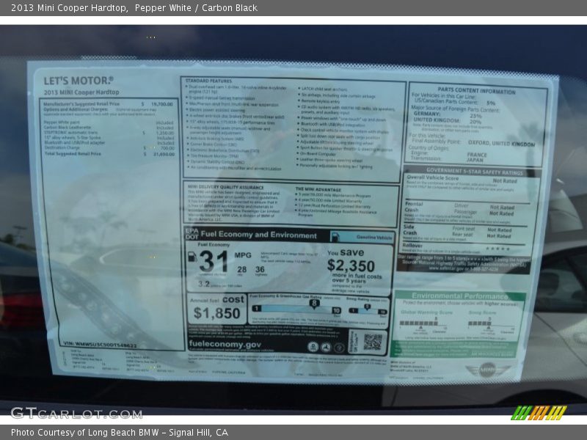Click the fueleconomy.gov link text
This screenshot has height=440, width=587.
pos(225,344)
